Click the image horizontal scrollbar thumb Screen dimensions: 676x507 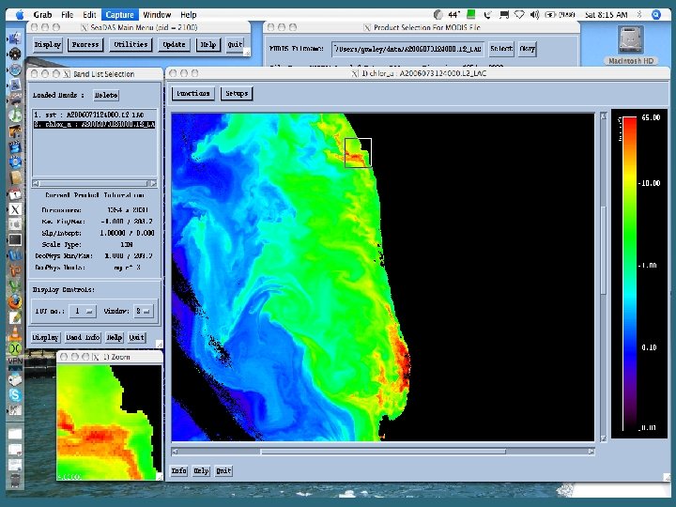383,452
